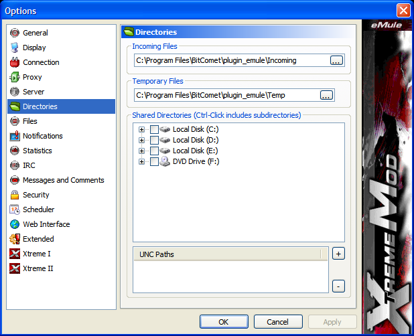Click the Xtreme II red X icon
Image resolution: width=414 pixels, height=336 pixels.
[x=15, y=268]
